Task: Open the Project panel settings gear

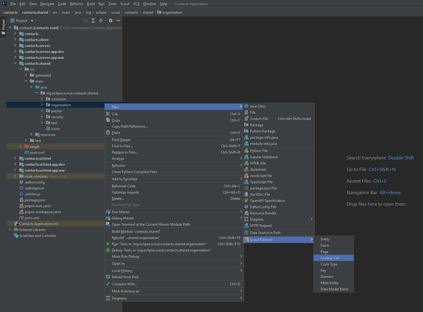Action: (x=110, y=20)
